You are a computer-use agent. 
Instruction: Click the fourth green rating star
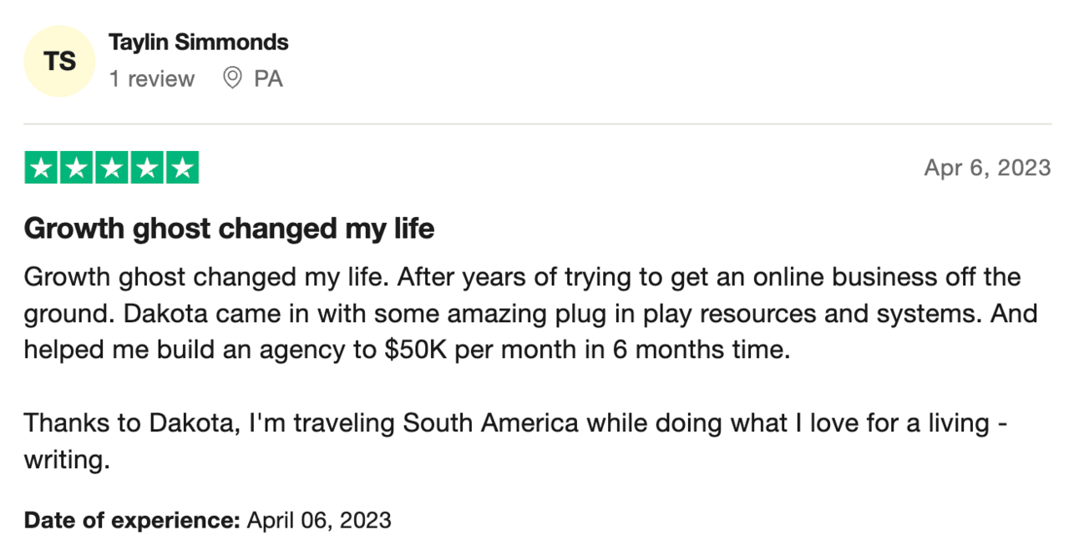click(x=147, y=168)
